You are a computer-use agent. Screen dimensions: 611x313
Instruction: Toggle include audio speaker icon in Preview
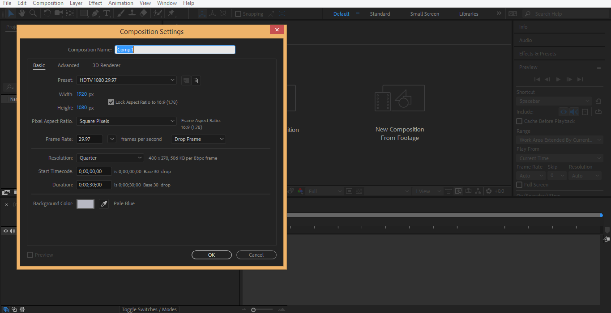pos(574,112)
